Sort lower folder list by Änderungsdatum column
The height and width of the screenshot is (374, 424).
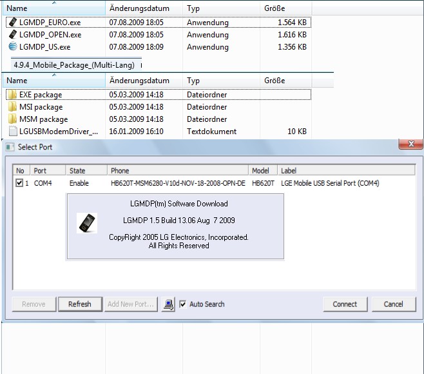point(144,81)
